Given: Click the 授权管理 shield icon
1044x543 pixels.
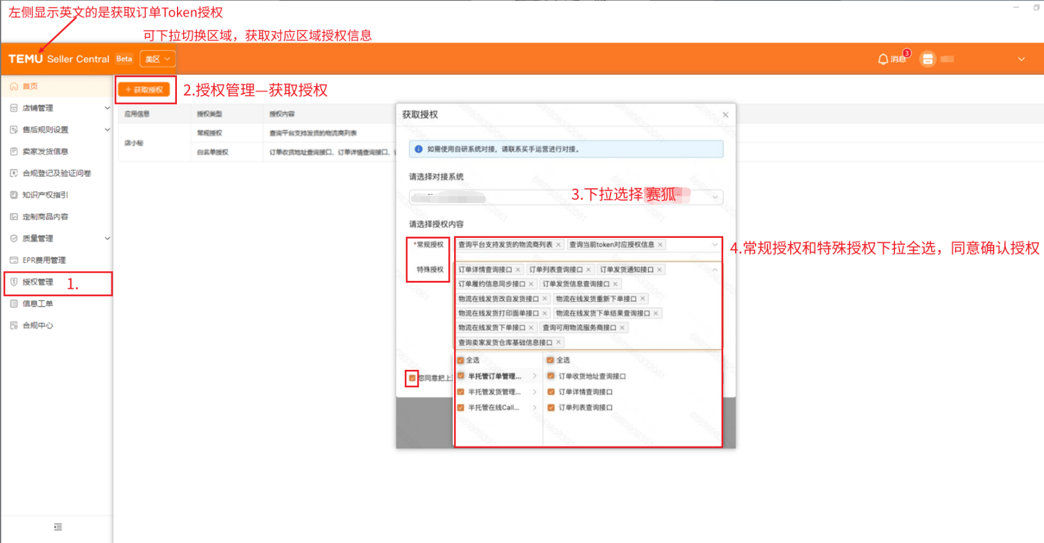Looking at the screenshot, I should tap(14, 282).
